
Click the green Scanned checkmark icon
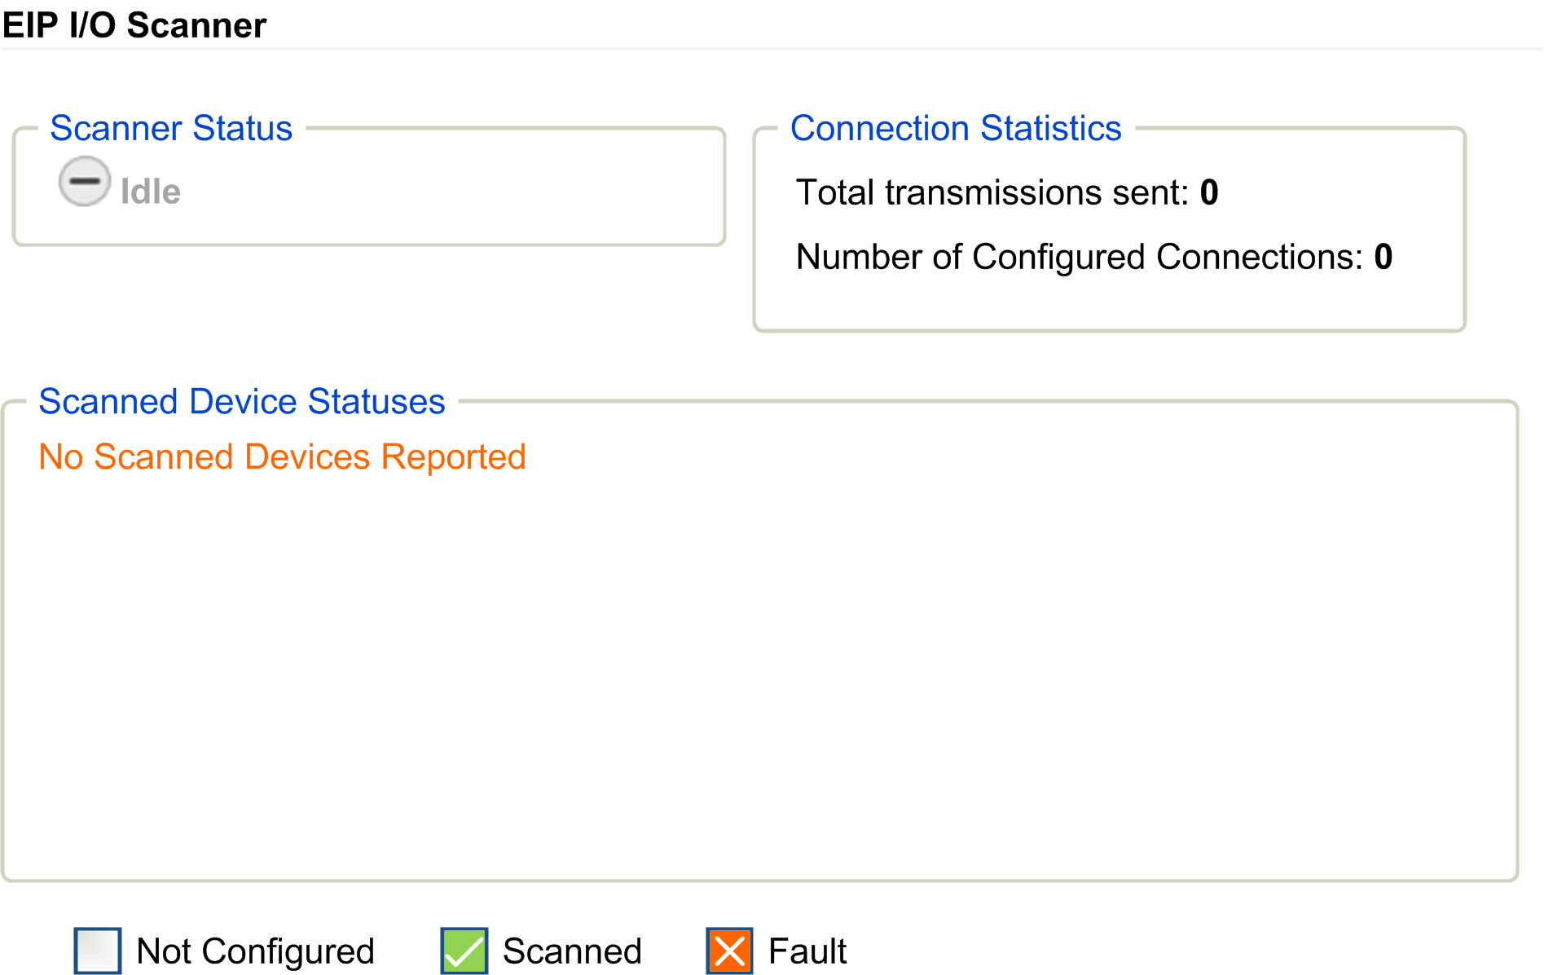pyautogui.click(x=464, y=951)
